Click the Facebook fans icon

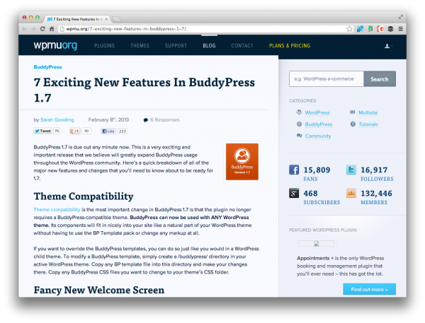tap(294, 170)
